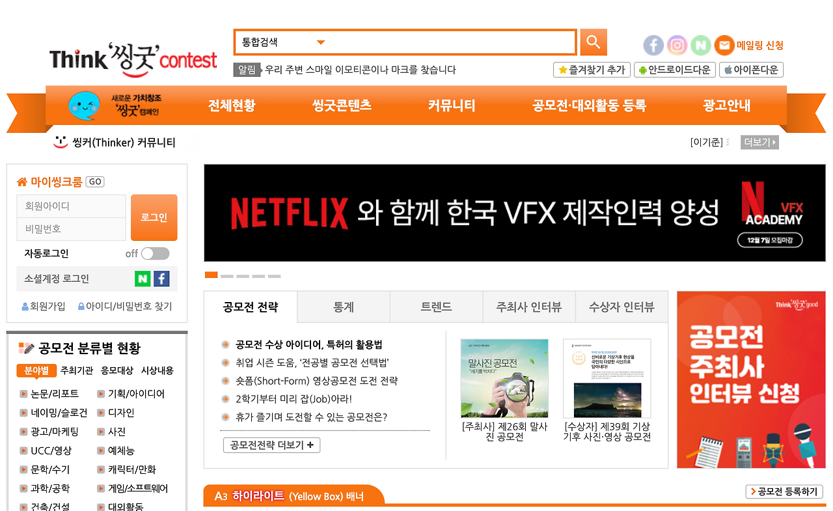
Task: Click the orange envelope mailing icon
Action: [x=724, y=45]
